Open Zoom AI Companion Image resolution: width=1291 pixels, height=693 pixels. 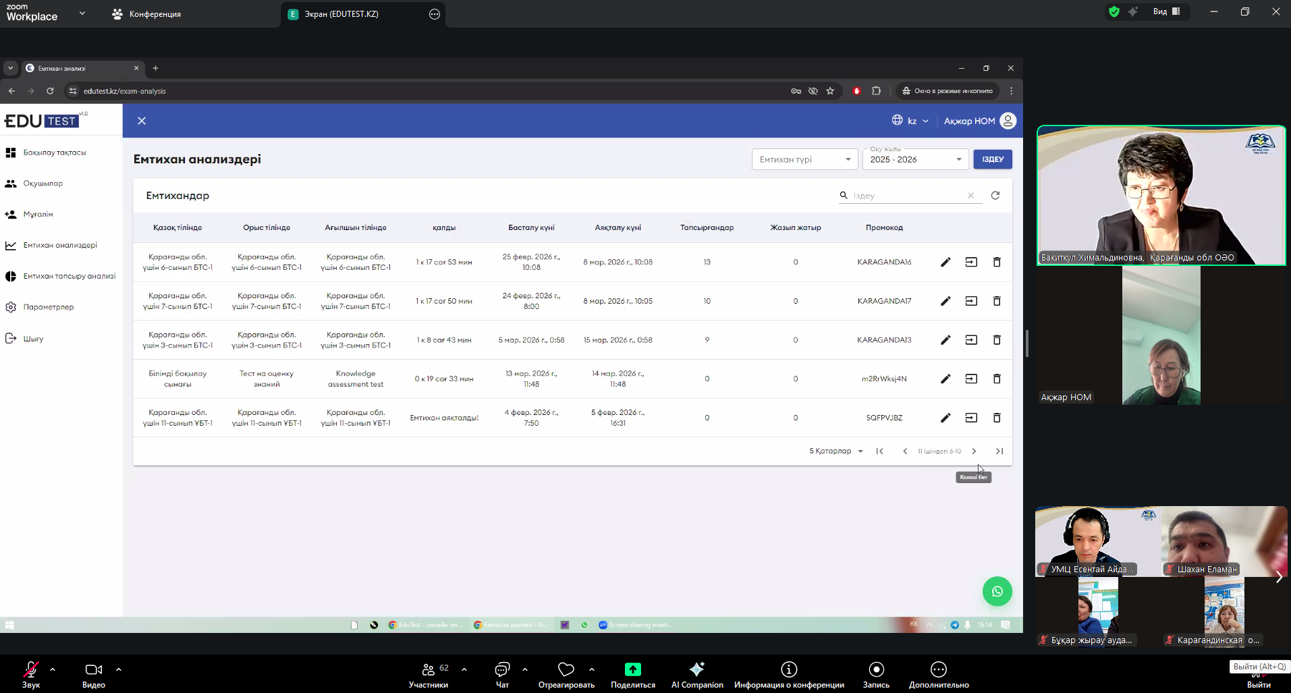tap(697, 674)
